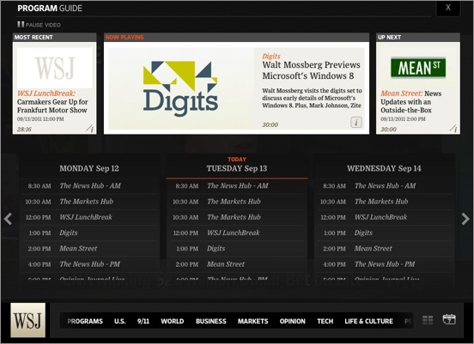Open Monday 1:00 PM Digits

pos(89,232)
